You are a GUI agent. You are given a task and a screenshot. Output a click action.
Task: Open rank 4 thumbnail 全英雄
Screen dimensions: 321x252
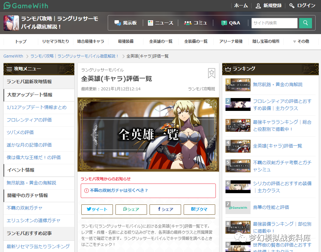pyautogui.click(x=238, y=146)
